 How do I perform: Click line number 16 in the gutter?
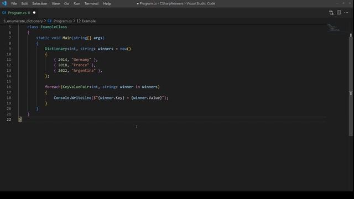pyautogui.click(x=9, y=87)
